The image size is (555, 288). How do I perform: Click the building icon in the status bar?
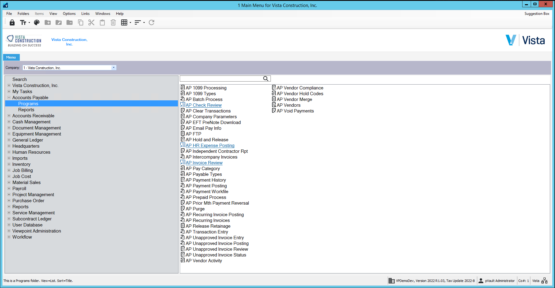click(x=392, y=281)
